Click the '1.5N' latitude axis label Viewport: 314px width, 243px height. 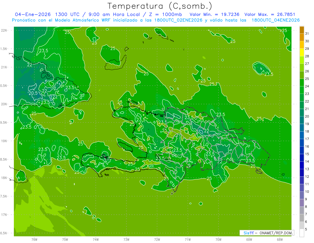click(x=4, y=49)
